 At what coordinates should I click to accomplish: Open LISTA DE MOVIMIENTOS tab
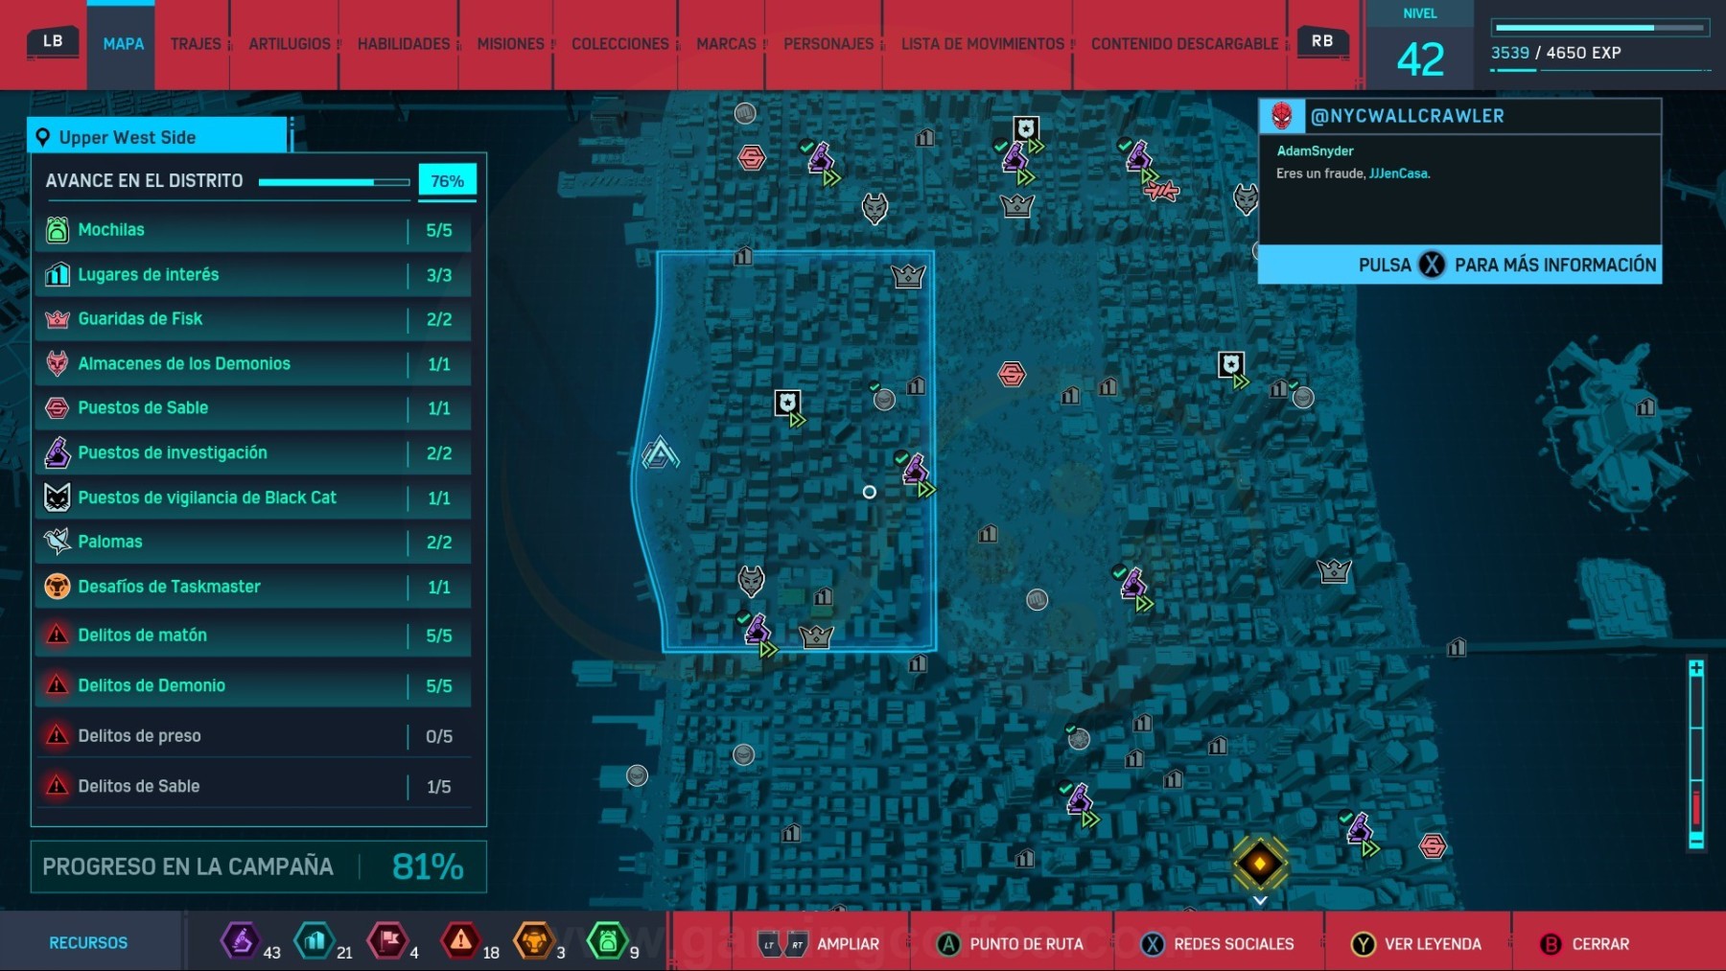pyautogui.click(x=983, y=44)
